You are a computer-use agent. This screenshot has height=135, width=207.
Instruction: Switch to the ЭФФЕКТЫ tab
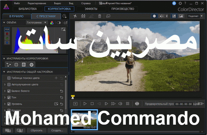(x=86, y=9)
